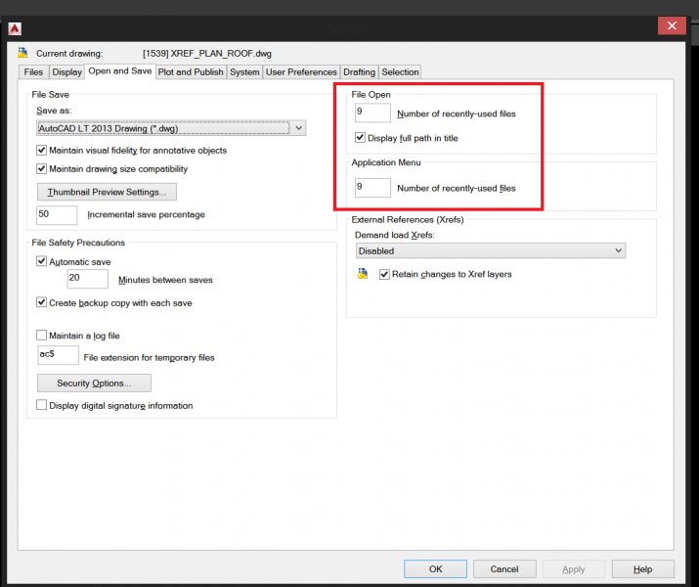
Task: Close the Options dialog with red X
Action: click(672, 25)
